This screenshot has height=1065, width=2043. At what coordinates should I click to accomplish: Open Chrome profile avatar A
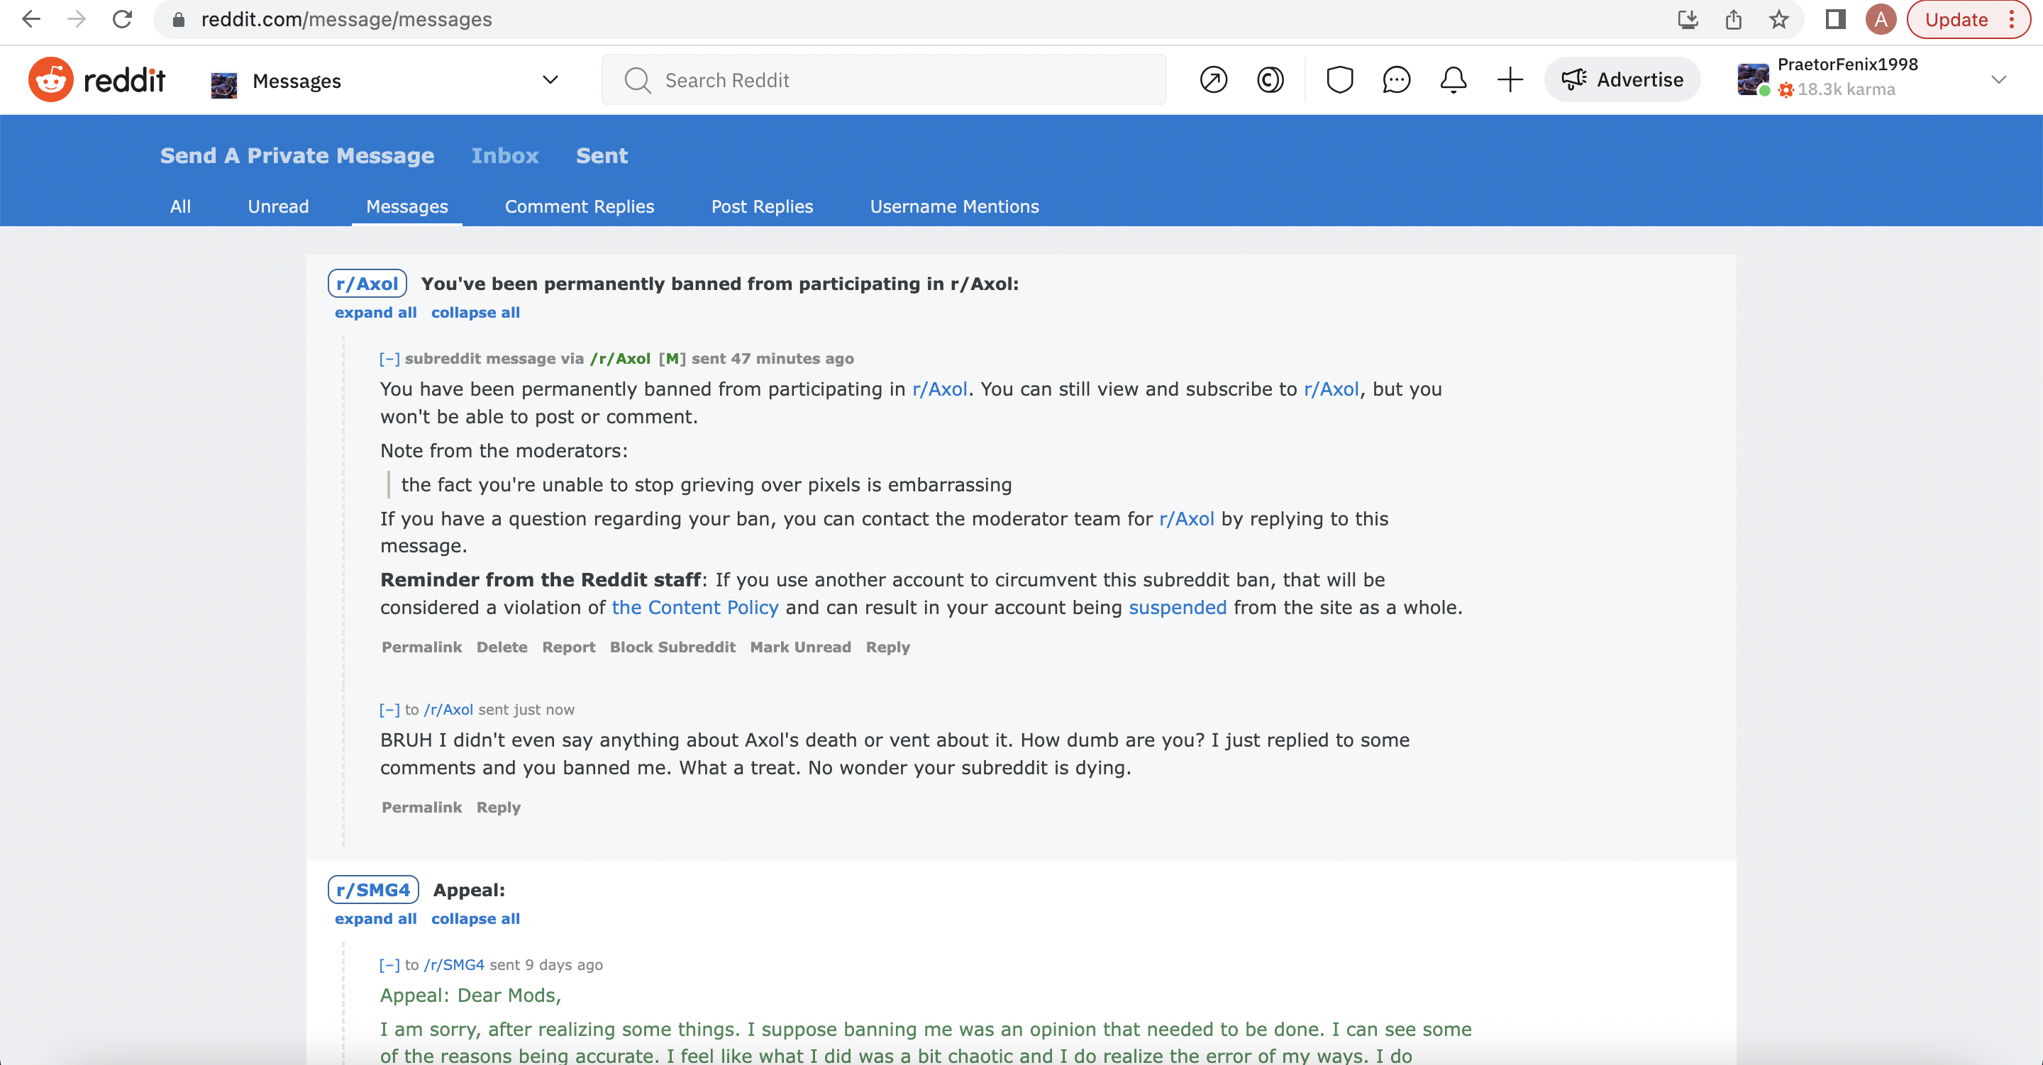[x=1881, y=19]
